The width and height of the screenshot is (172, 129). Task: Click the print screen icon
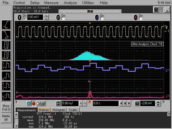click(x=43, y=103)
